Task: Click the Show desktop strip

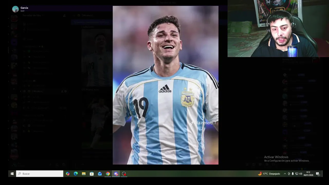Action: pyautogui.click(x=322, y=174)
